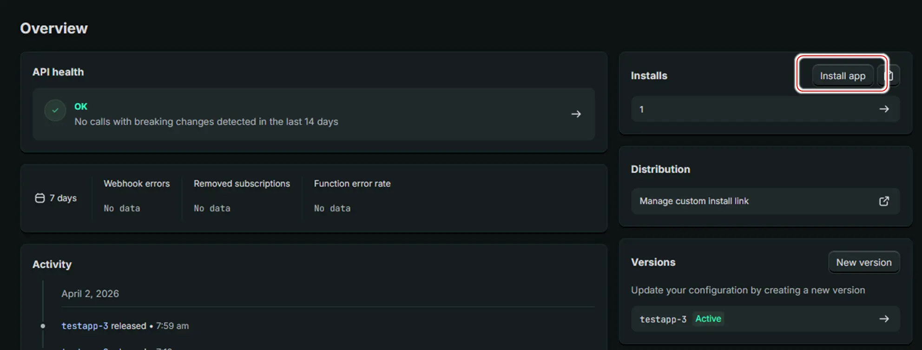The height and width of the screenshot is (350, 922).
Task: Open Manage custom install link
Action: 694,201
